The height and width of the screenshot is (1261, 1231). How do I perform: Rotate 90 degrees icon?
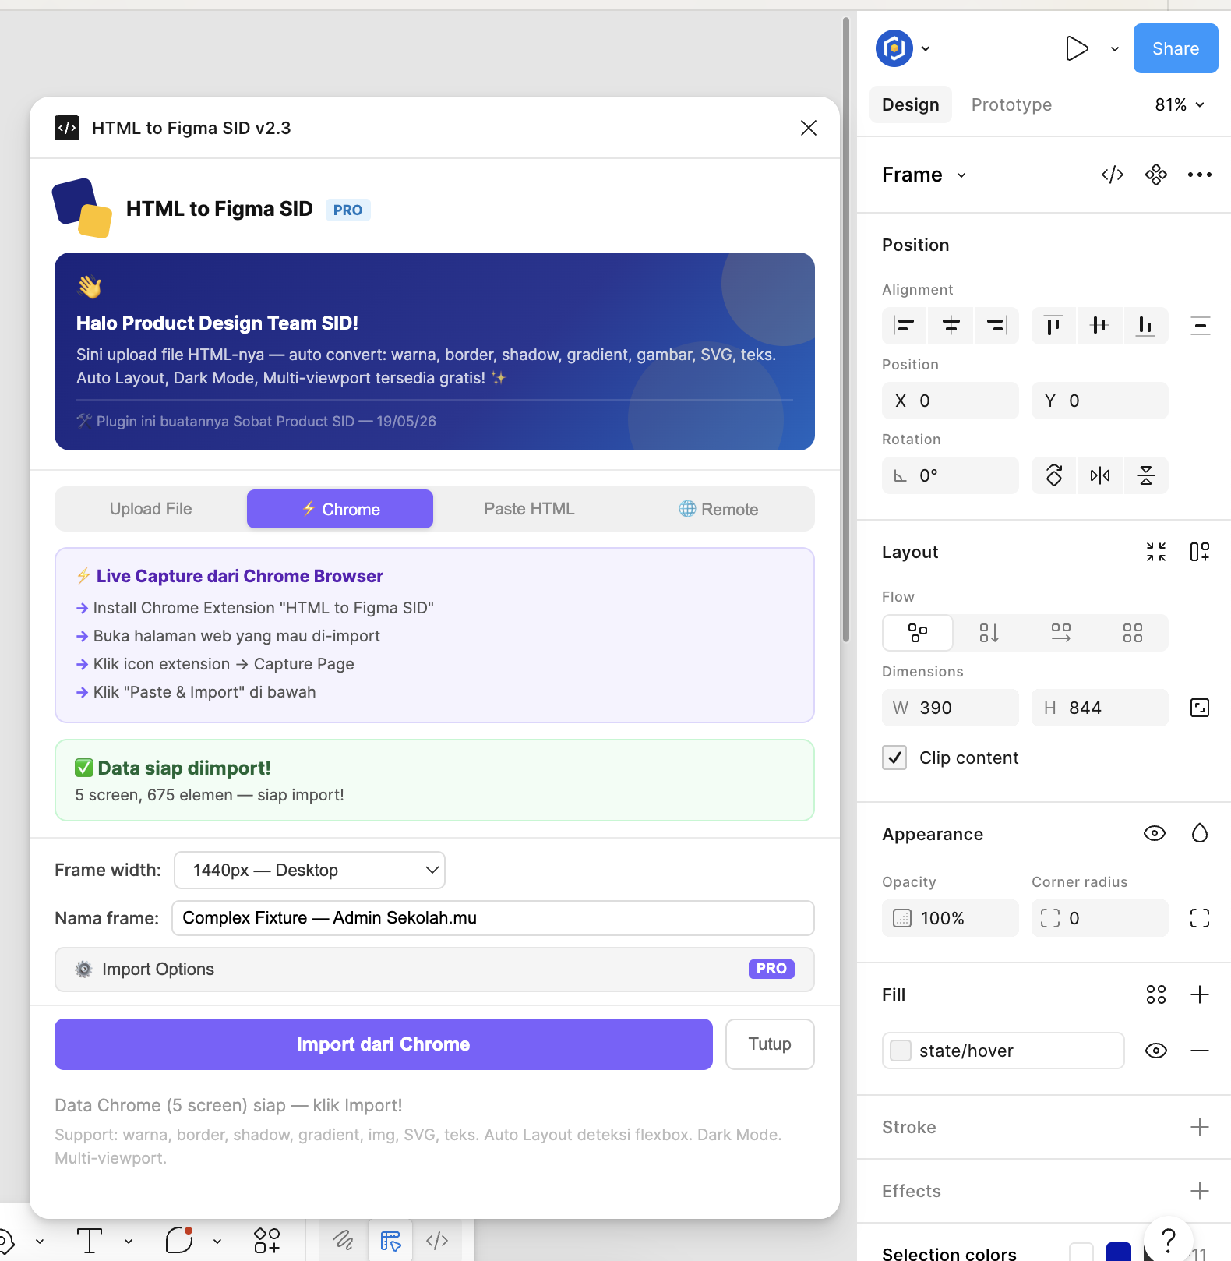click(x=1054, y=475)
